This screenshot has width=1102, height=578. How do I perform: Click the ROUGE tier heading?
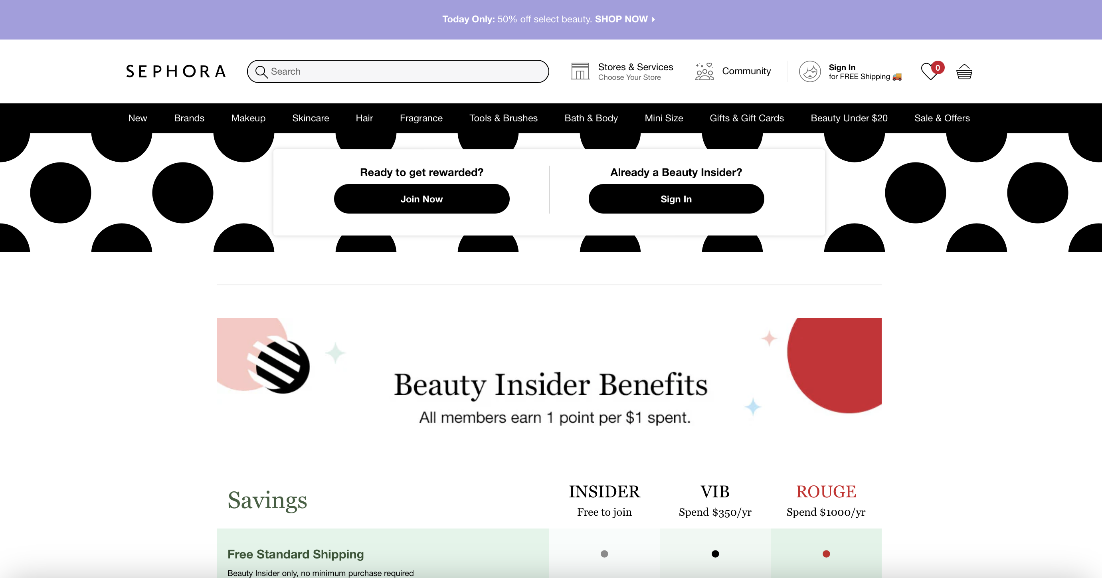pos(826,491)
